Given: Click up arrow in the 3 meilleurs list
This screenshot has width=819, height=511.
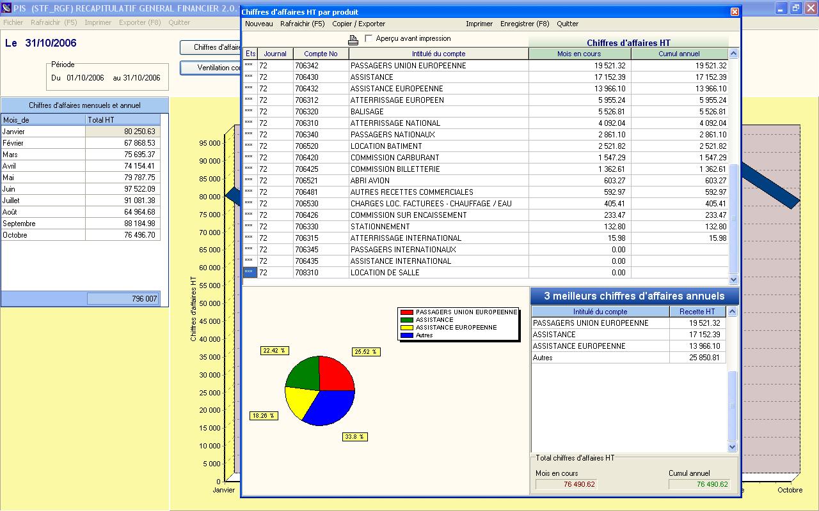Looking at the screenshot, I should [x=733, y=312].
